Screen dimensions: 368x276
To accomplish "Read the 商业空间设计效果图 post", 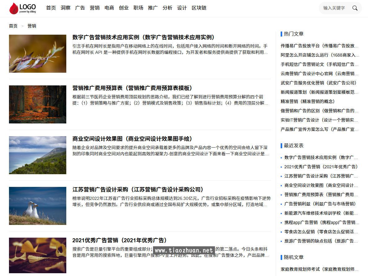I will tap(132, 139).
